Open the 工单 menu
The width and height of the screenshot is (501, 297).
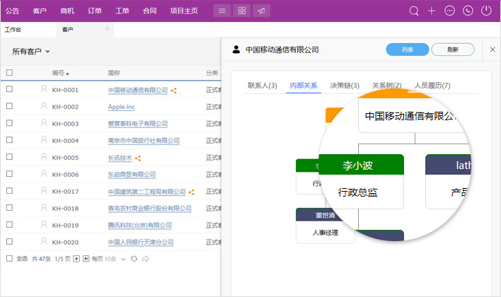pos(122,11)
